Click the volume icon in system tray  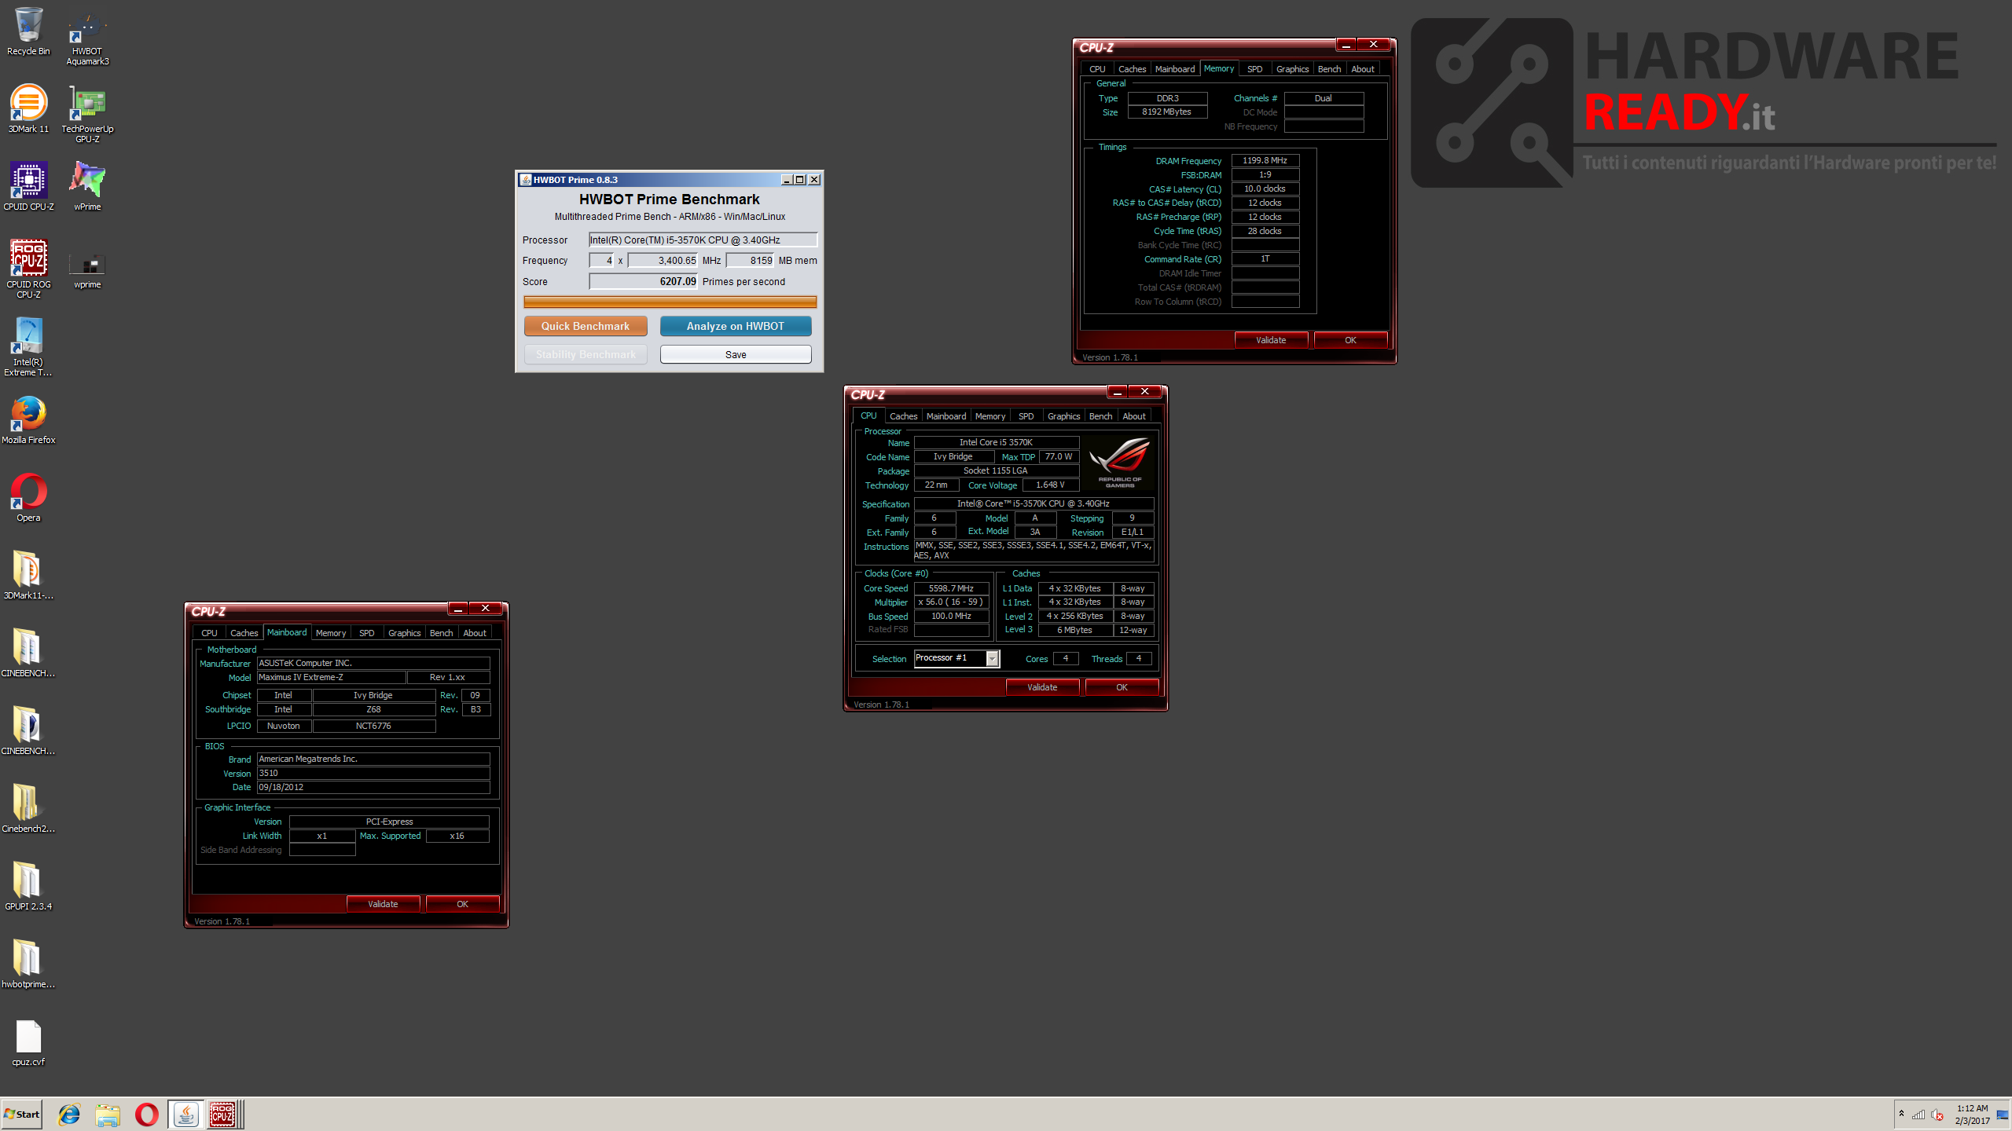(x=1937, y=1115)
